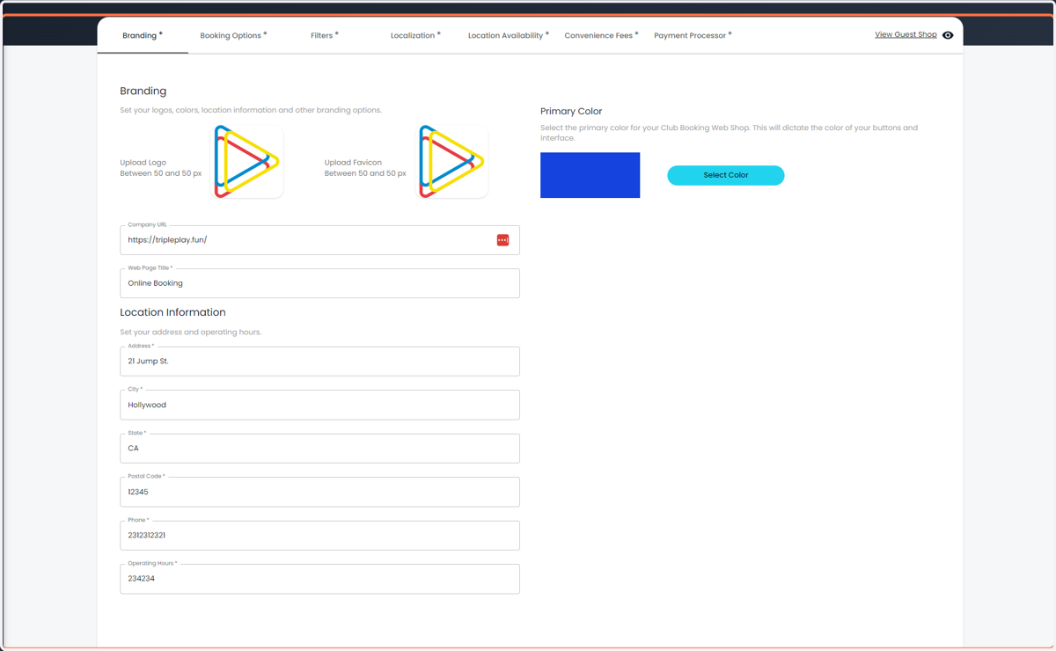Image resolution: width=1056 pixels, height=651 pixels.
Task: Select the State field with CA
Action: (x=319, y=449)
